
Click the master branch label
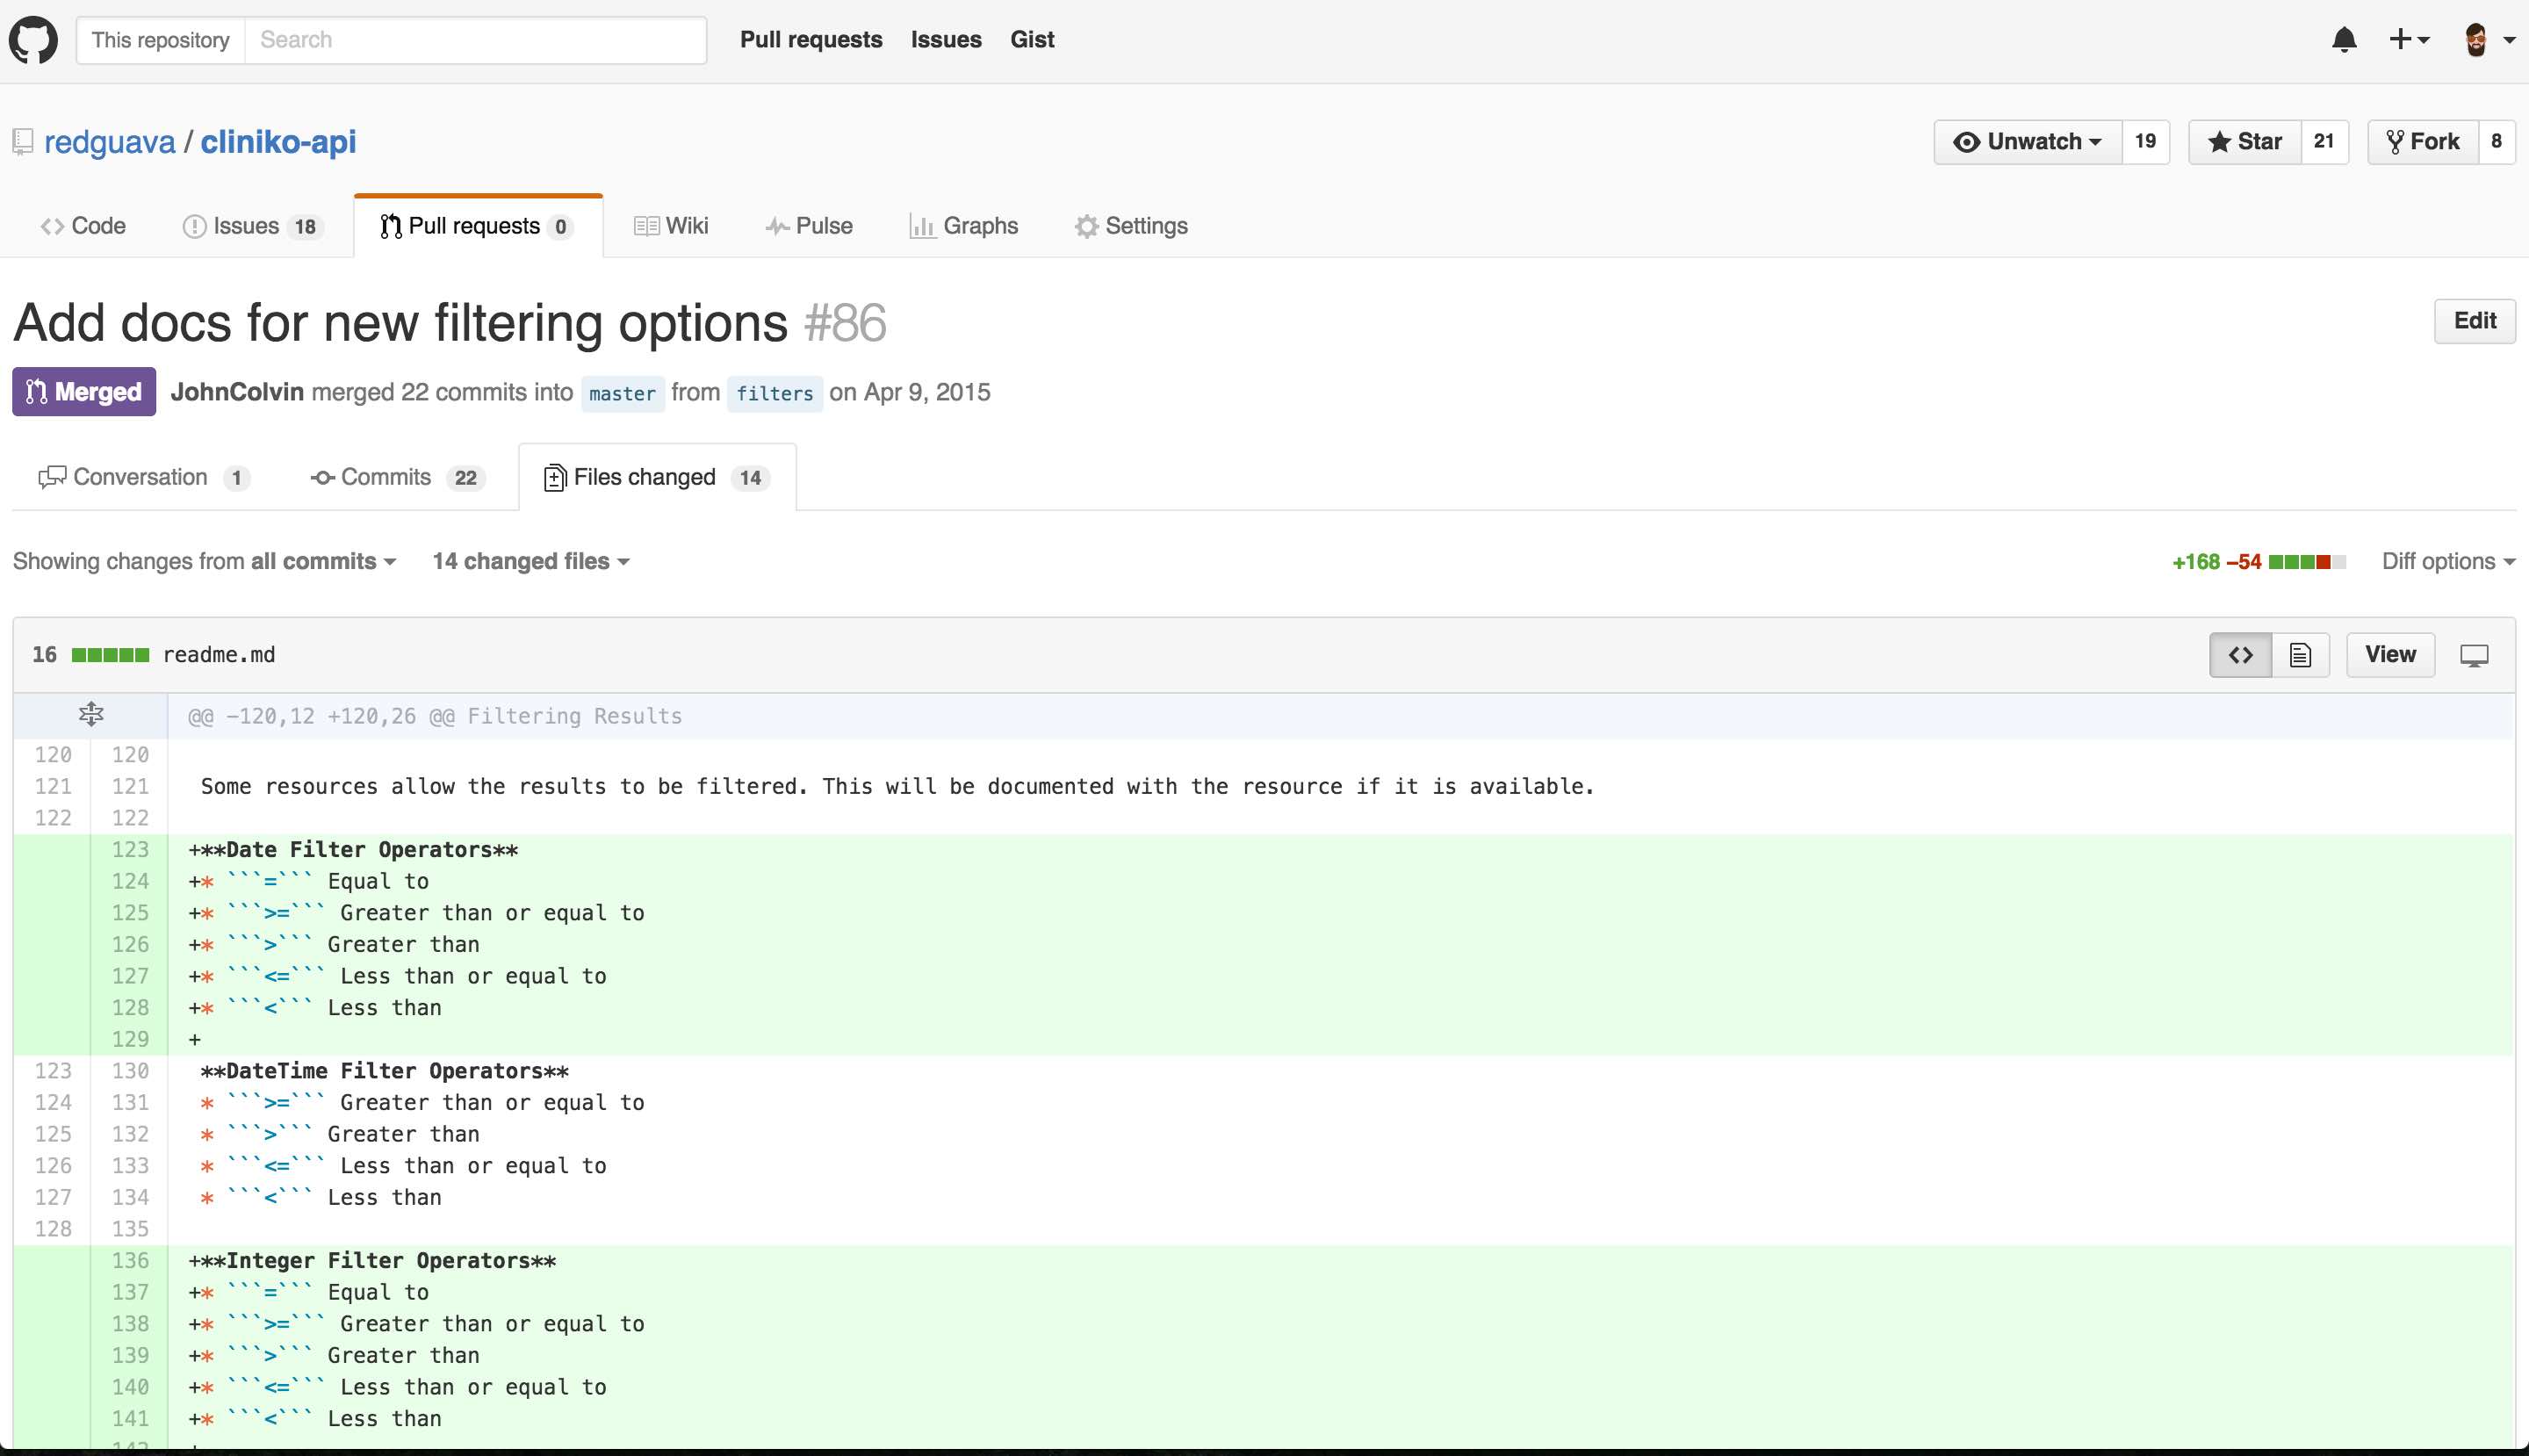(x=622, y=394)
